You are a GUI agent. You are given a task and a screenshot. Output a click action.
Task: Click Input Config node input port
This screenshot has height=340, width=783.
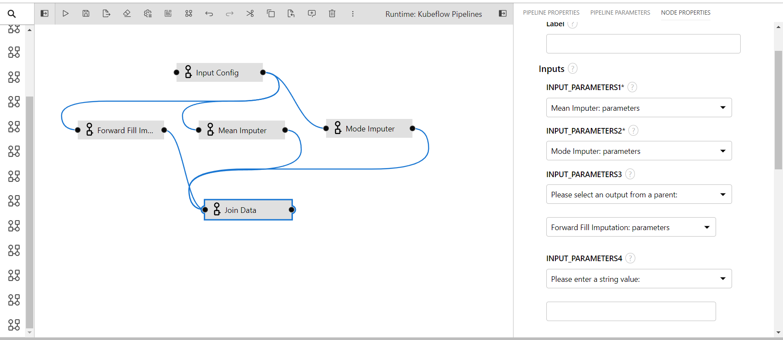pos(177,72)
